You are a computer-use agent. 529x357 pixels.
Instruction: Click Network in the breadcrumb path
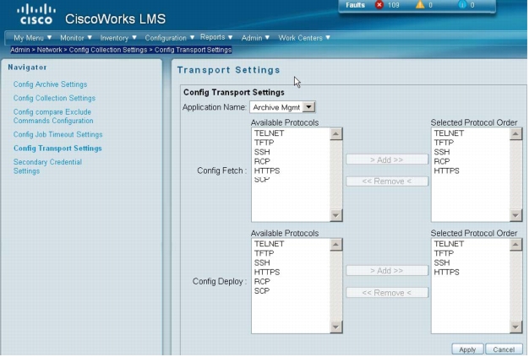50,50
